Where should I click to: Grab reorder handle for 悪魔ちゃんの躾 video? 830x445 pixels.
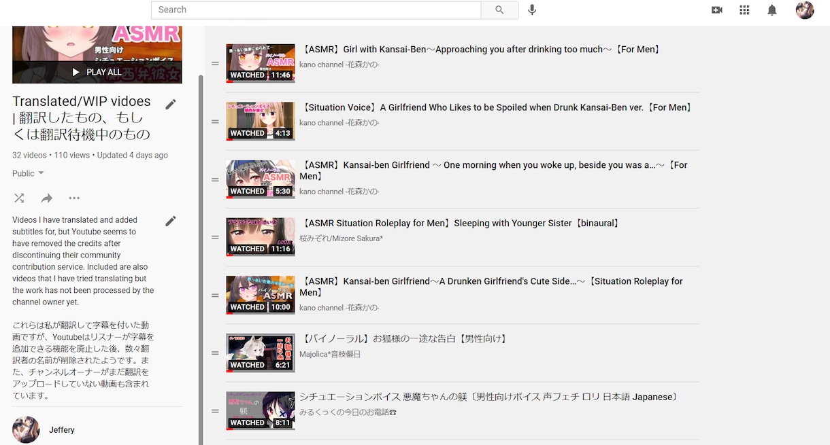tap(215, 411)
